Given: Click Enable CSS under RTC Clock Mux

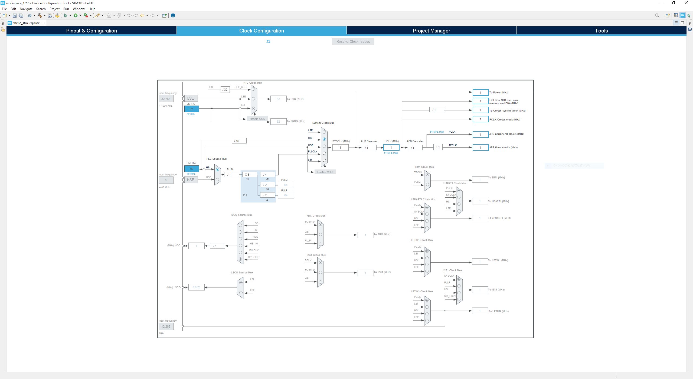Looking at the screenshot, I should click(257, 119).
